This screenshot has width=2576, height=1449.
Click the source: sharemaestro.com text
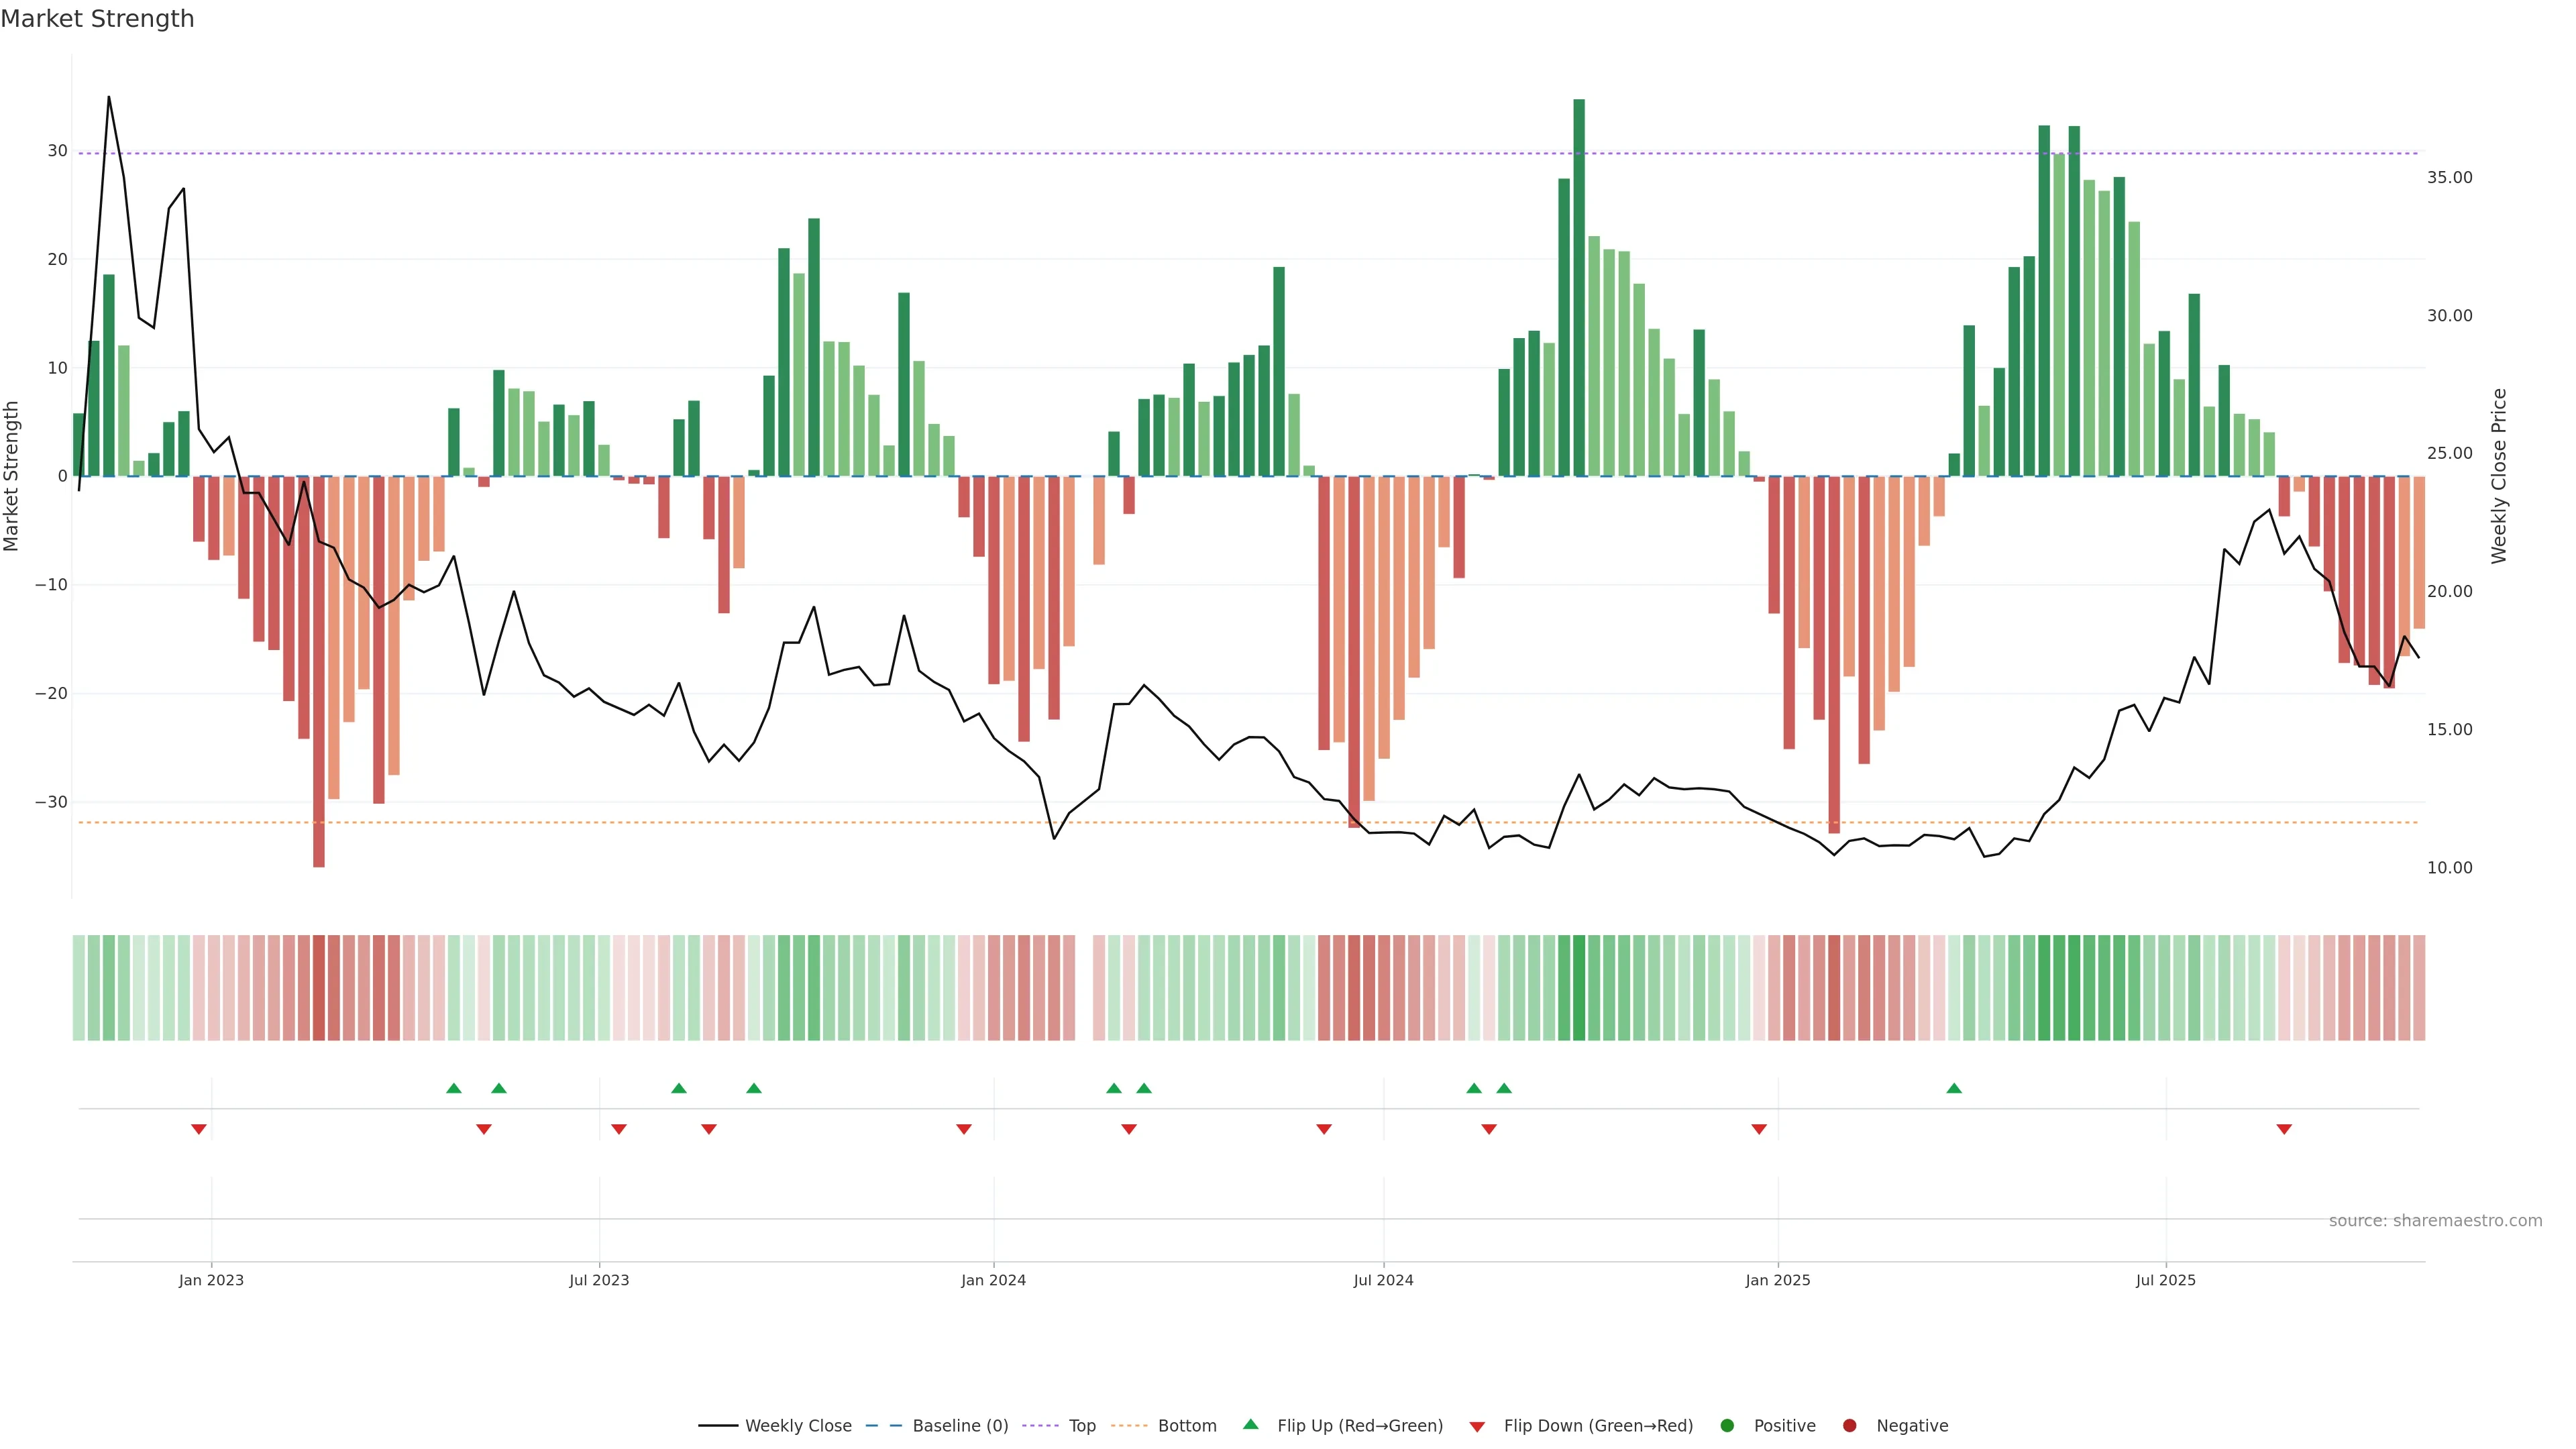[x=2435, y=1221]
